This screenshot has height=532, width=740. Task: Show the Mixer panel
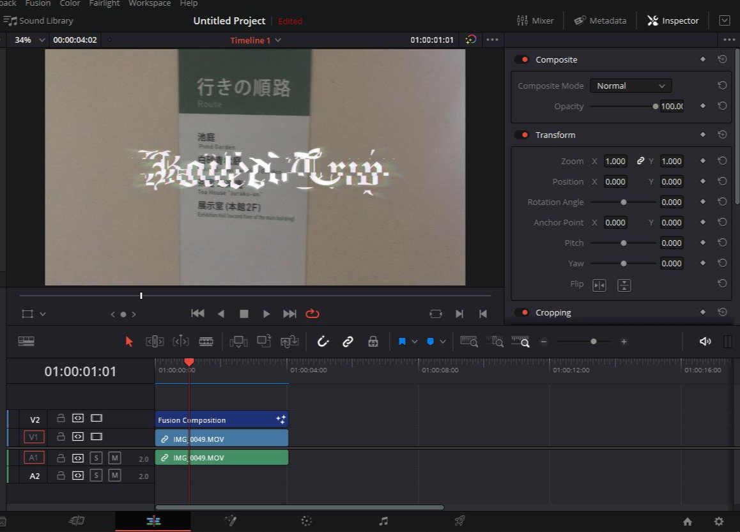click(x=535, y=20)
